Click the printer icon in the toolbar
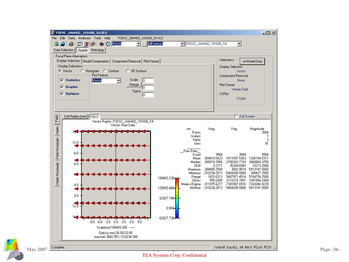349x262 pixels. [71, 44]
